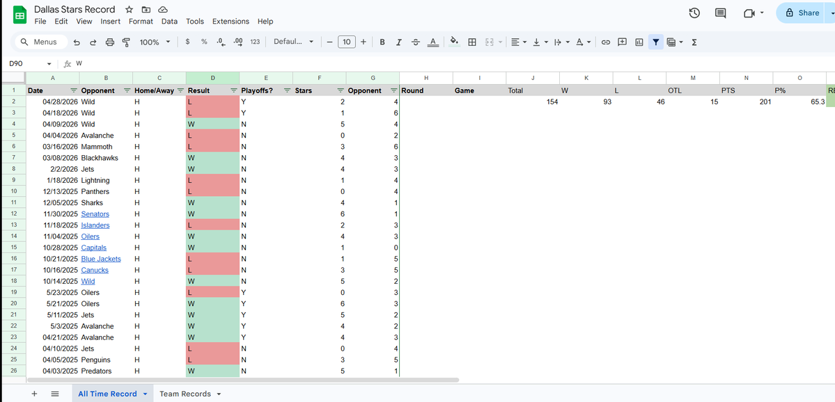The height and width of the screenshot is (402, 835).
Task: Open the text color picker
Action: coord(433,42)
